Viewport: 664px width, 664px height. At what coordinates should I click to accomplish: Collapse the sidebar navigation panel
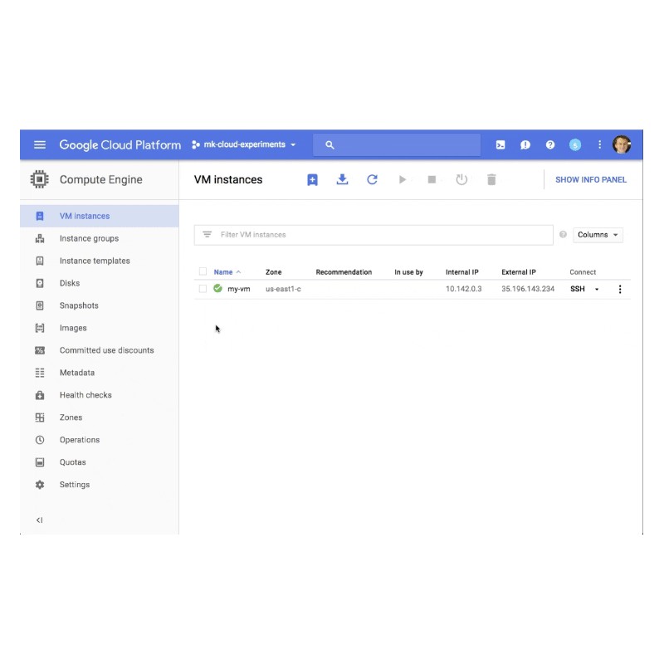coord(39,520)
